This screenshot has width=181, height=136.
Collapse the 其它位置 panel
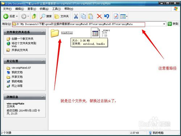(x=42, y=61)
